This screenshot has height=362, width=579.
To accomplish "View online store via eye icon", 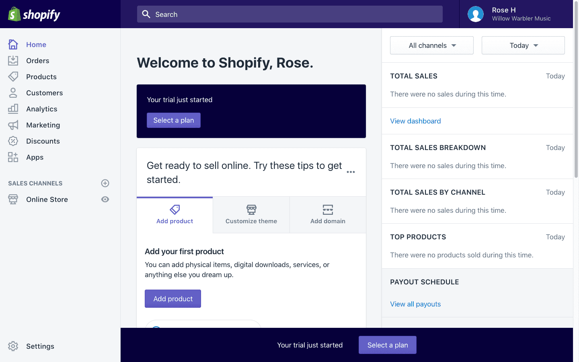I will click(105, 200).
